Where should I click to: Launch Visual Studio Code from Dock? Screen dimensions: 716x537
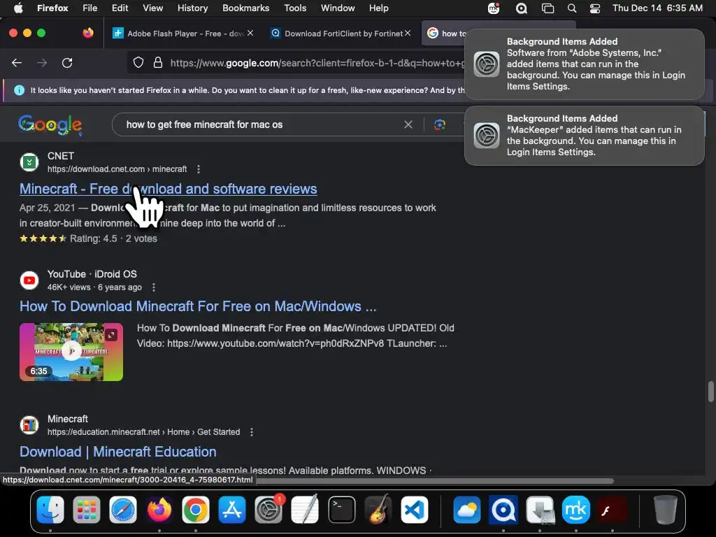(414, 510)
